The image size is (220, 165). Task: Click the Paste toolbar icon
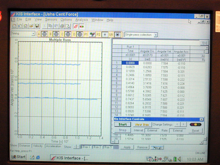pyautogui.click(x=56, y=26)
